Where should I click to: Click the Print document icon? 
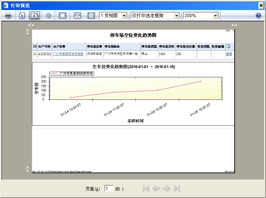8,16
